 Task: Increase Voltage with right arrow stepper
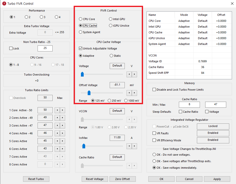tap(134, 74)
